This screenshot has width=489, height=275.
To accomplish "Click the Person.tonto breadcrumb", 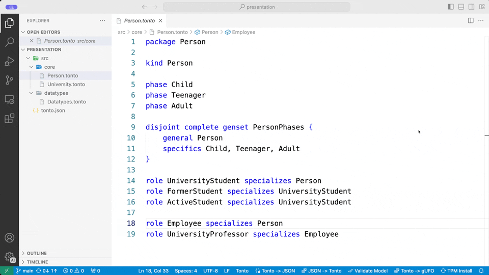I will click(172, 32).
